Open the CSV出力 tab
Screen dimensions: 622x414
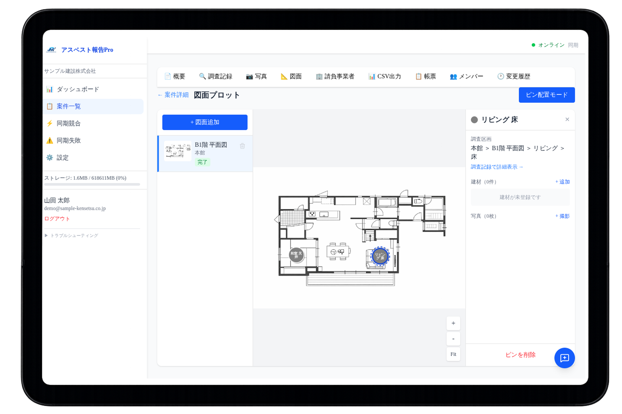click(x=385, y=76)
